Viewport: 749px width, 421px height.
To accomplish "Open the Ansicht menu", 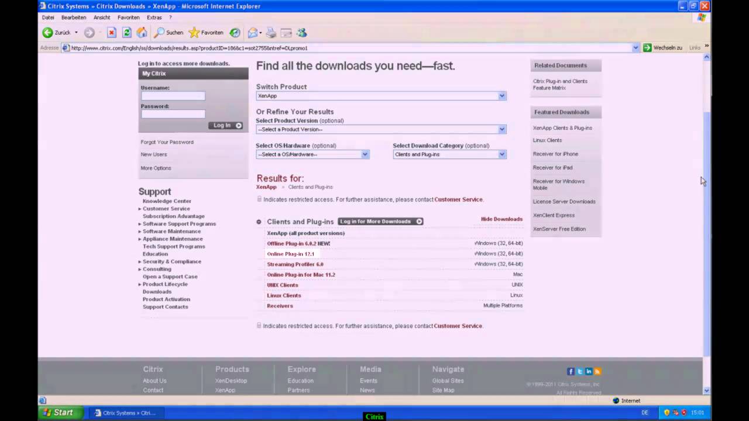I will tap(102, 18).
